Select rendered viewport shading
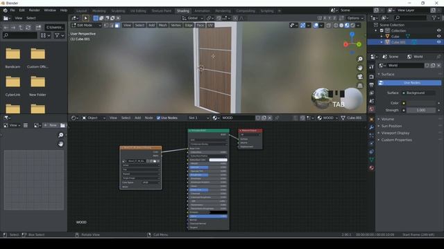444x249 pixels. [352, 25]
